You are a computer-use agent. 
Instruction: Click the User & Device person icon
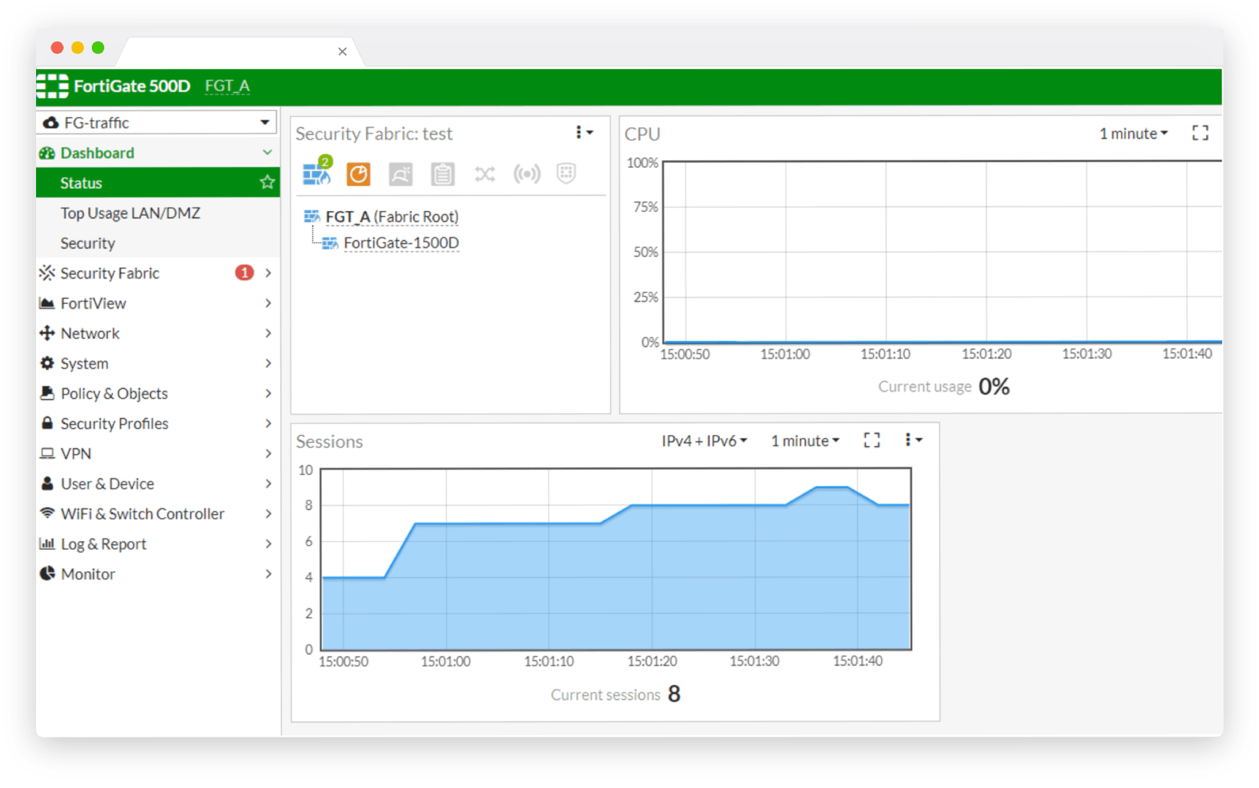coord(47,483)
